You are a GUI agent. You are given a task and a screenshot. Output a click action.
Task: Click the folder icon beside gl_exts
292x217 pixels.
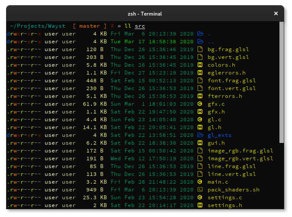pos(200,135)
